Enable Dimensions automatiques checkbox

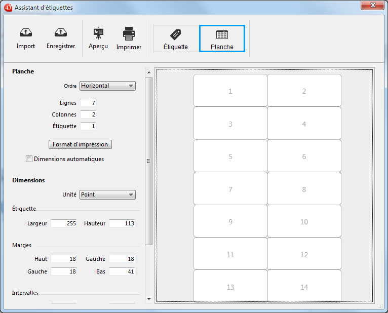29,159
